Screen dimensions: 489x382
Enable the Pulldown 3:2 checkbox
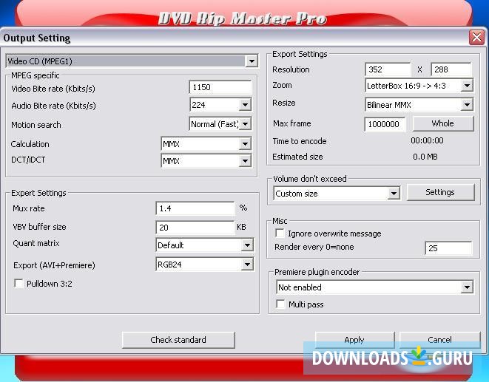tap(18, 284)
